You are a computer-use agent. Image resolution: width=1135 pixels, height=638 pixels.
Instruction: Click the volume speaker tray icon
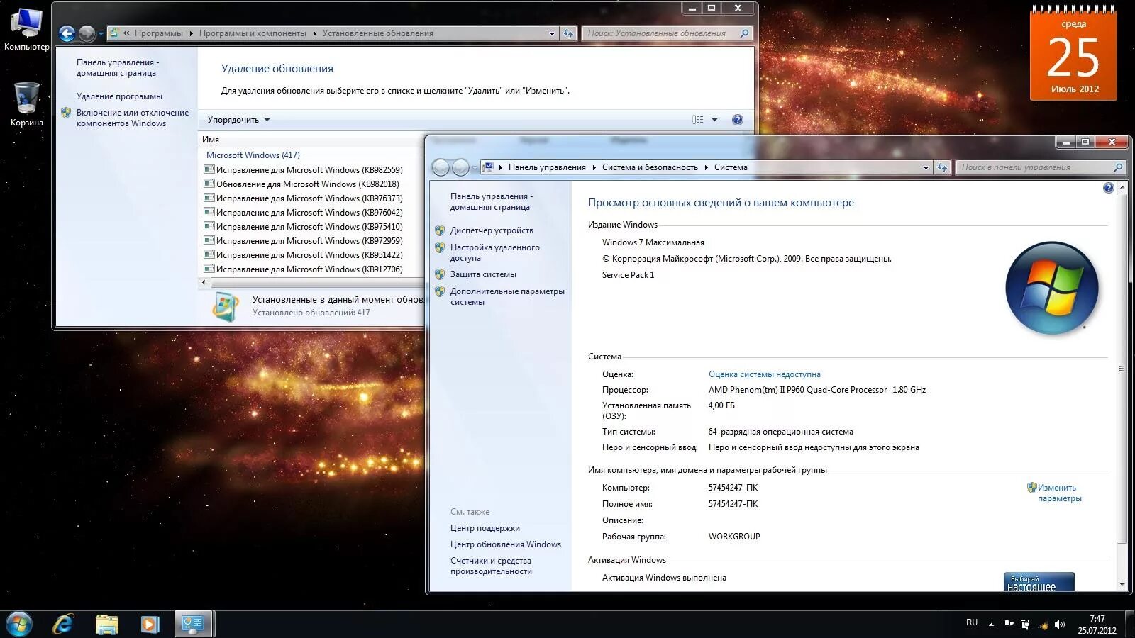tap(1060, 625)
